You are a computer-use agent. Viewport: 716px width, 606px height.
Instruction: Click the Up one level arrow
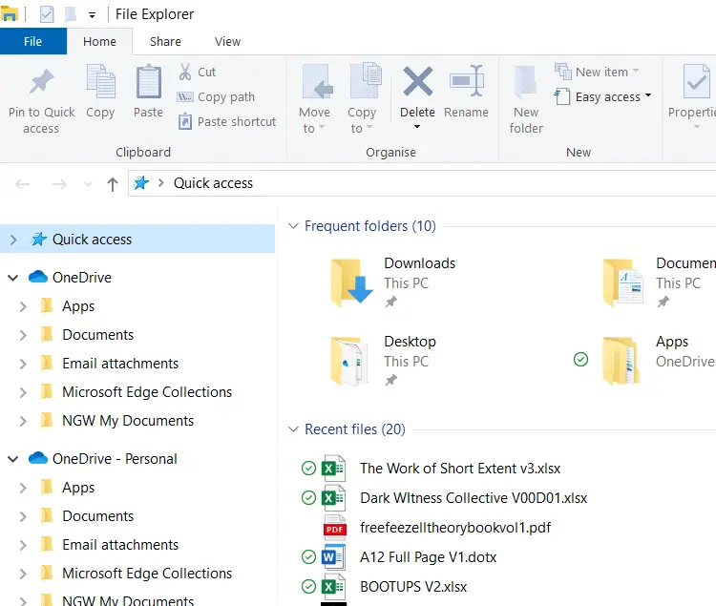coord(113,184)
